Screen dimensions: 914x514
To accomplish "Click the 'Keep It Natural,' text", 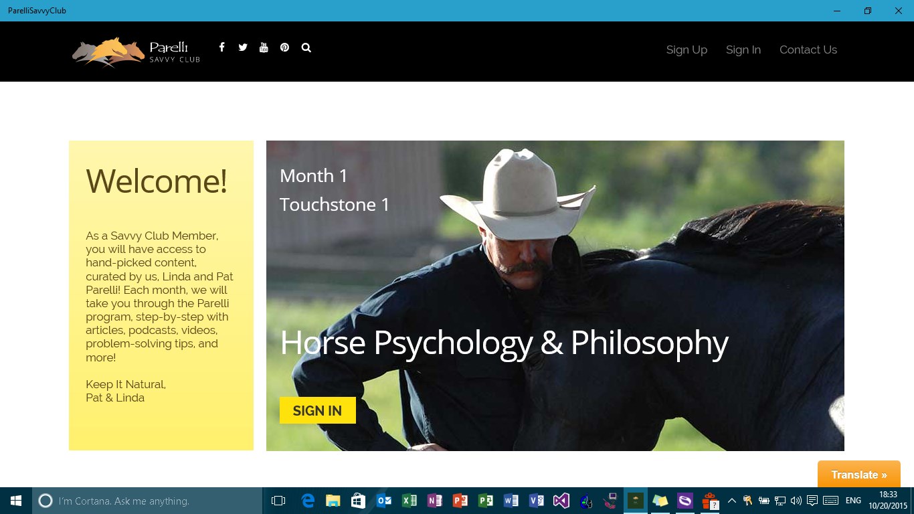I will (126, 384).
